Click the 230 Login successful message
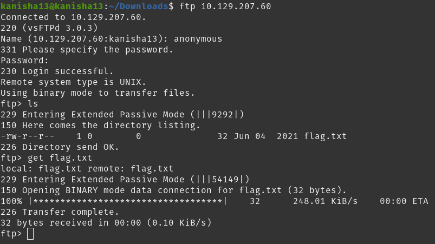Image resolution: width=435 pixels, height=244 pixels. pyautogui.click(x=57, y=71)
